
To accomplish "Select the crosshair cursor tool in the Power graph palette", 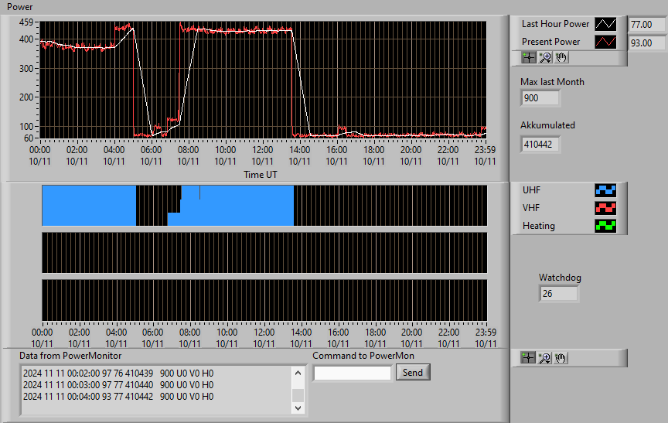I will [x=529, y=57].
